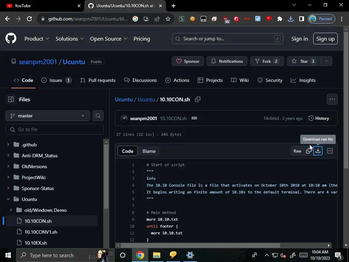349x262 pixels.
Task: Click the Search or jump to field
Action: coord(227,39)
